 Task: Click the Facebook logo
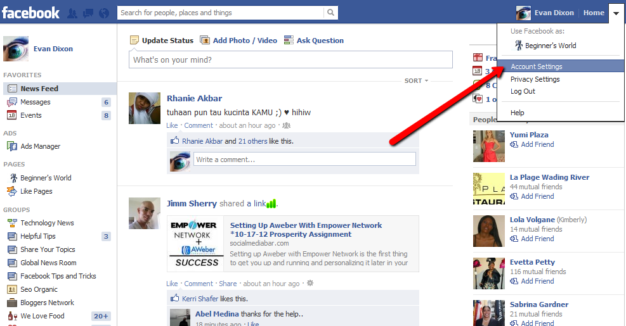coord(30,13)
